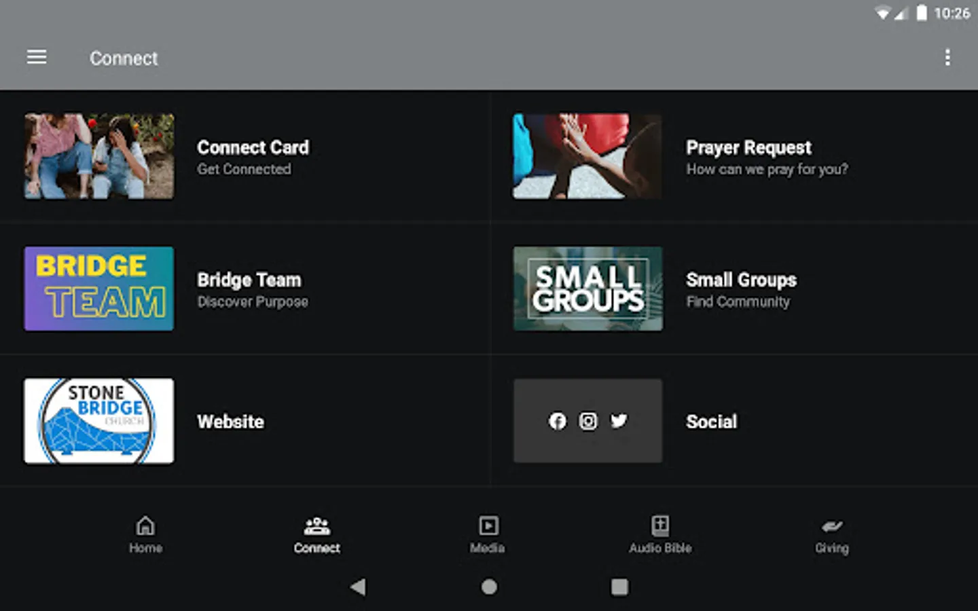Go to the Giving section
This screenshot has width=978, height=611.
pyautogui.click(x=832, y=534)
